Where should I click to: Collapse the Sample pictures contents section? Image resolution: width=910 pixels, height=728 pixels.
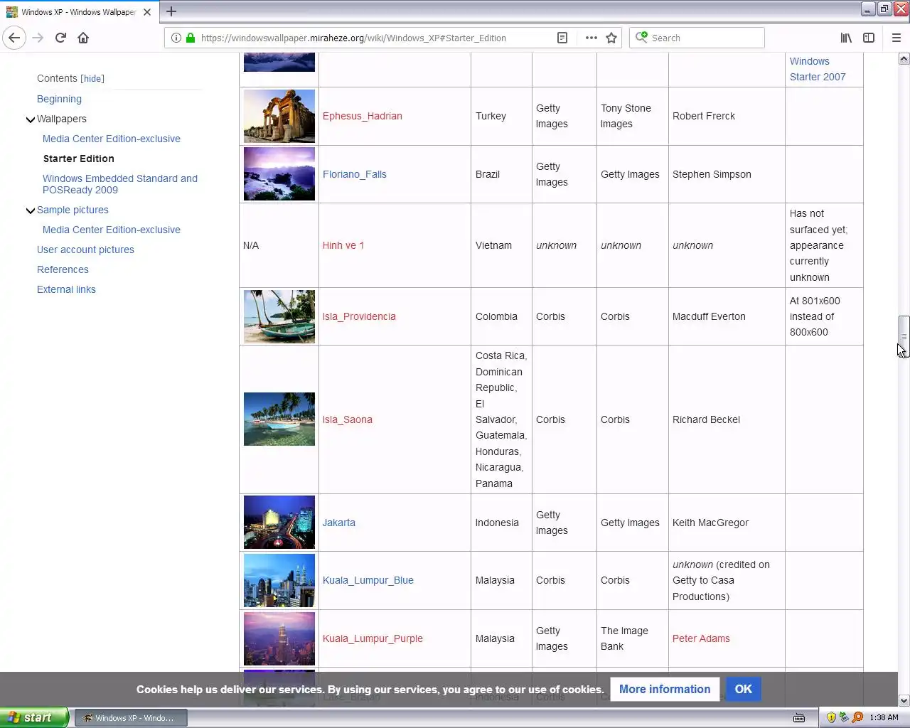31,210
